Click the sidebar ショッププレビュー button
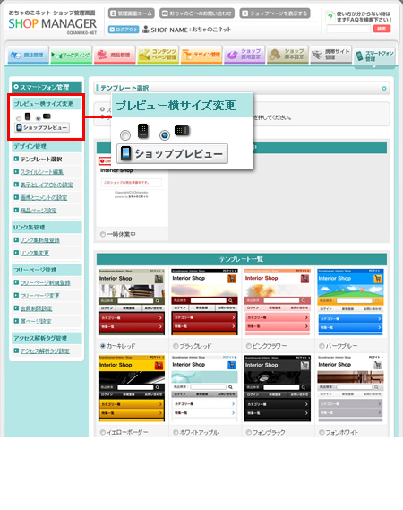Viewport: 403px width, 510px height. [x=42, y=127]
